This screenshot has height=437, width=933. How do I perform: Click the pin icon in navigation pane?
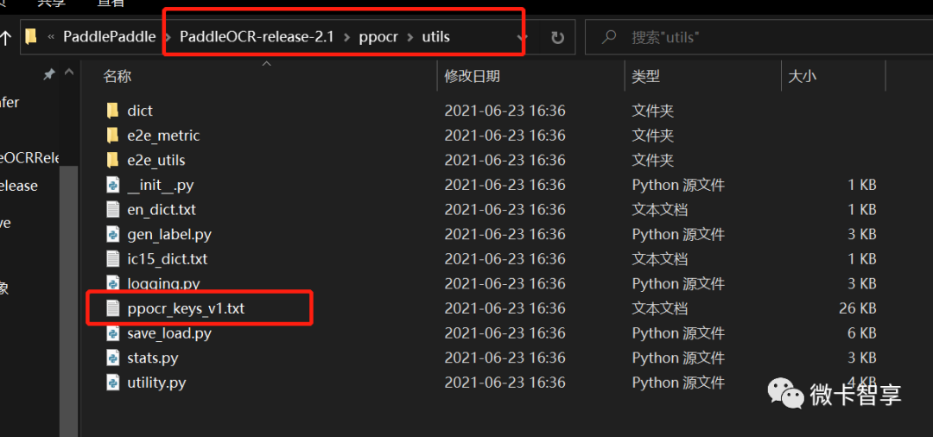[49, 73]
